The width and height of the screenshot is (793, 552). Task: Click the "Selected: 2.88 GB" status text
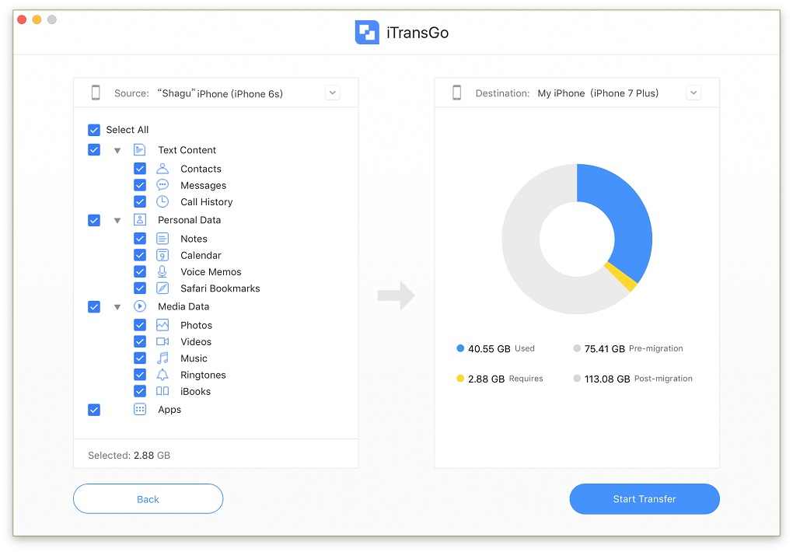click(129, 456)
